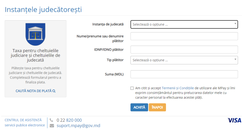Screen dimensions: 242x132
Task: Tick the terms and conditions checkbox
Action: click(x=132, y=88)
